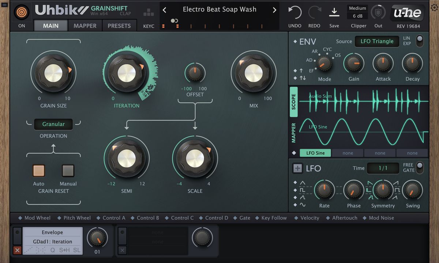Adjust the GRAIN SIZE knob
439x263 pixels.
click(x=53, y=73)
